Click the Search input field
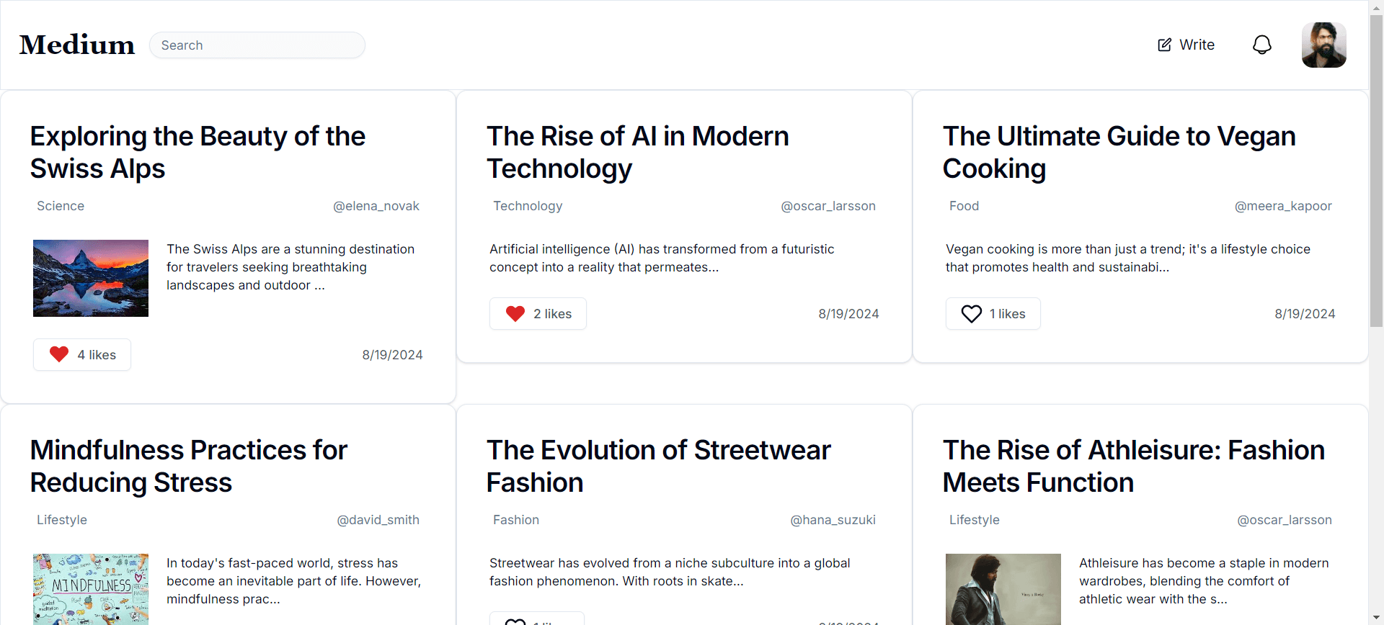Viewport: 1384px width, 625px height. [257, 45]
